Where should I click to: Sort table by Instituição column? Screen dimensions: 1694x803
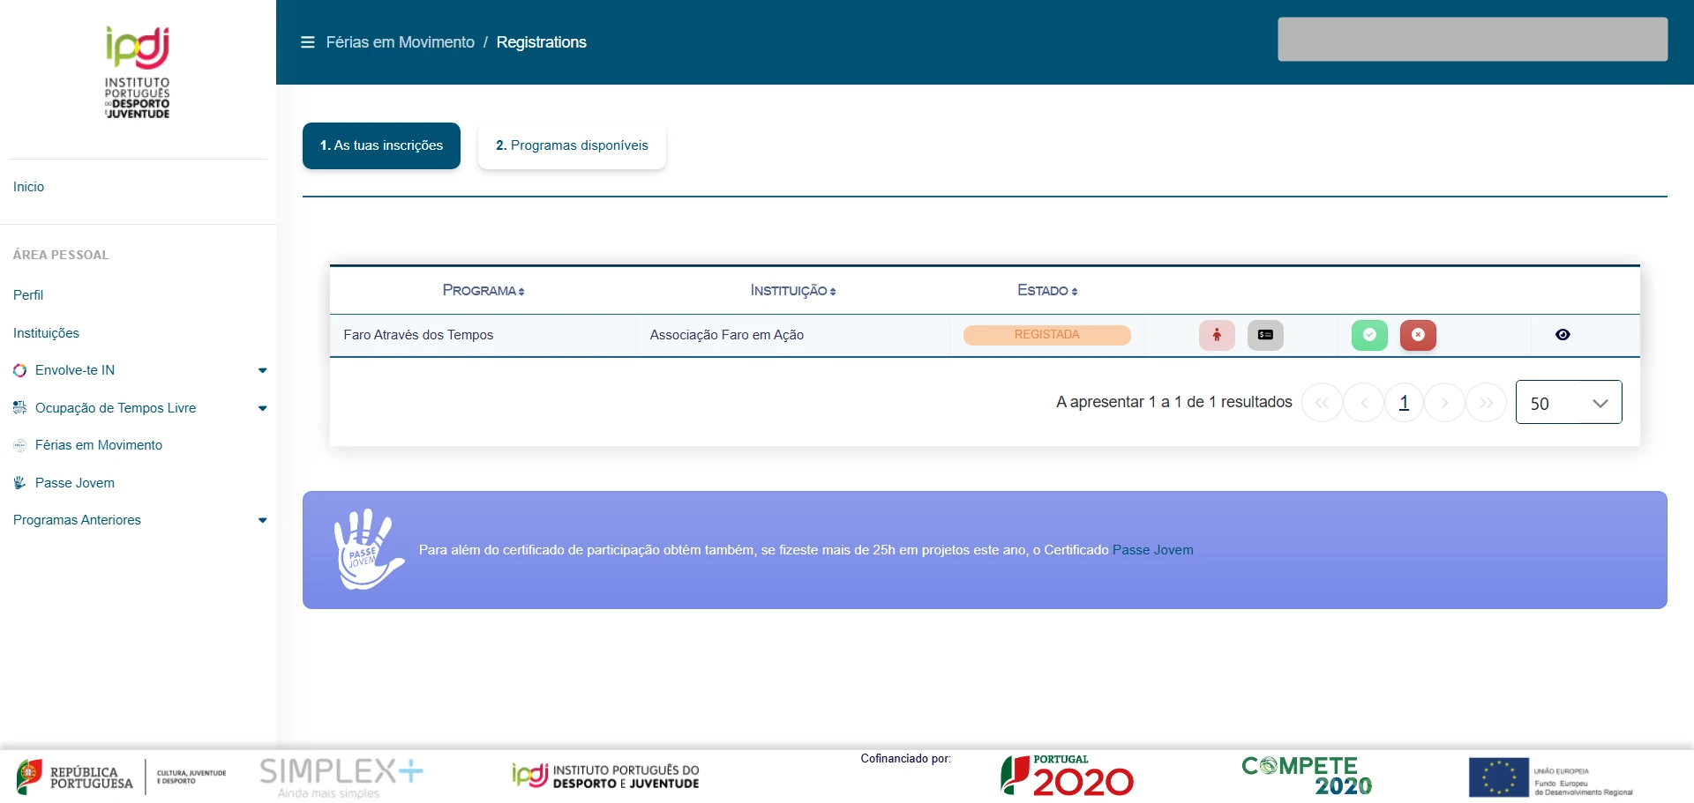pyautogui.click(x=793, y=290)
